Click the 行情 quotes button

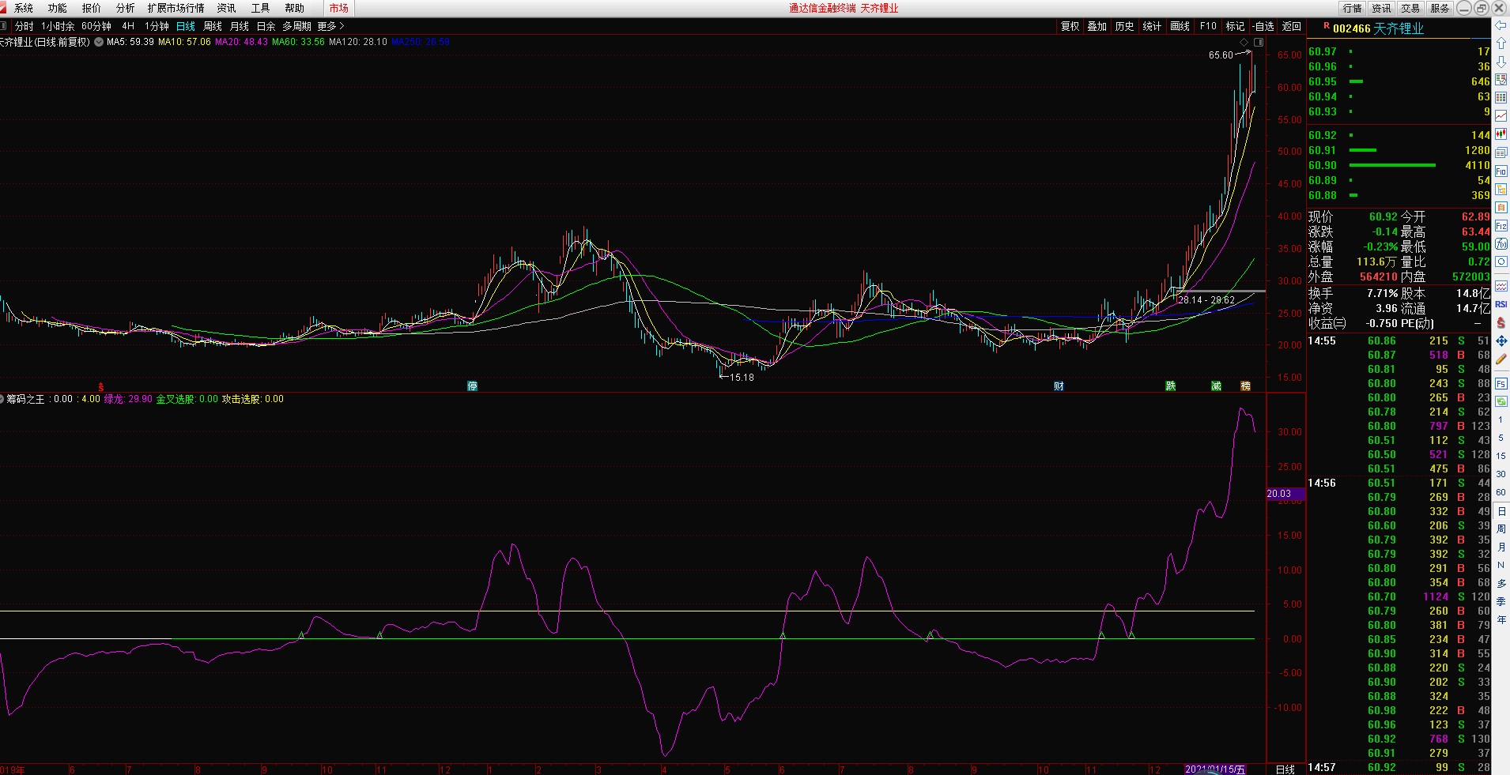coord(1352,8)
